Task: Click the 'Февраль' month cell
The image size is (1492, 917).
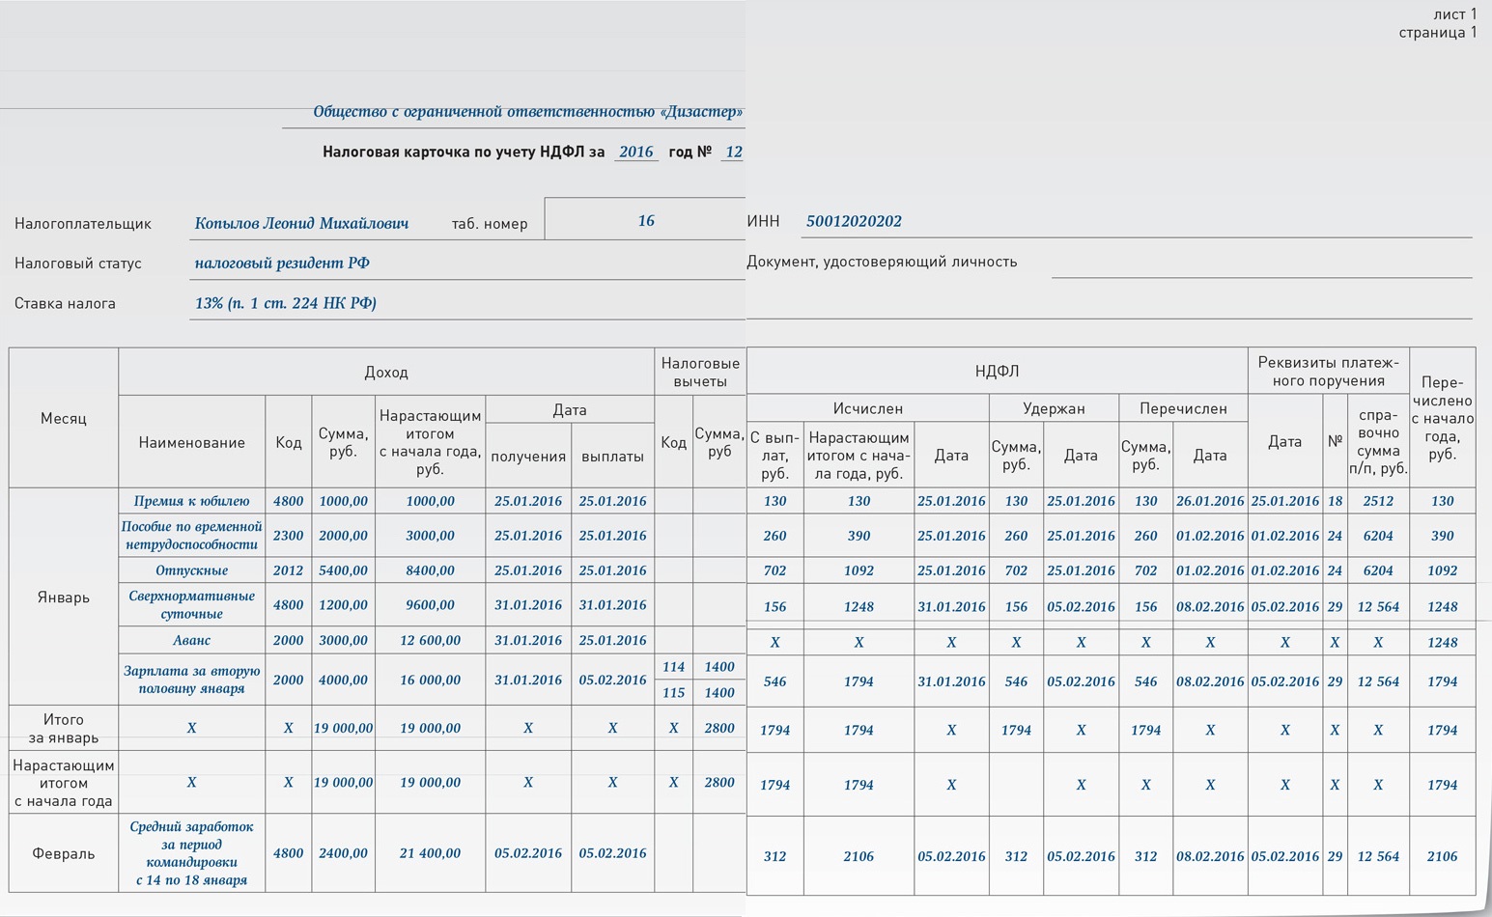Action: click(x=64, y=853)
